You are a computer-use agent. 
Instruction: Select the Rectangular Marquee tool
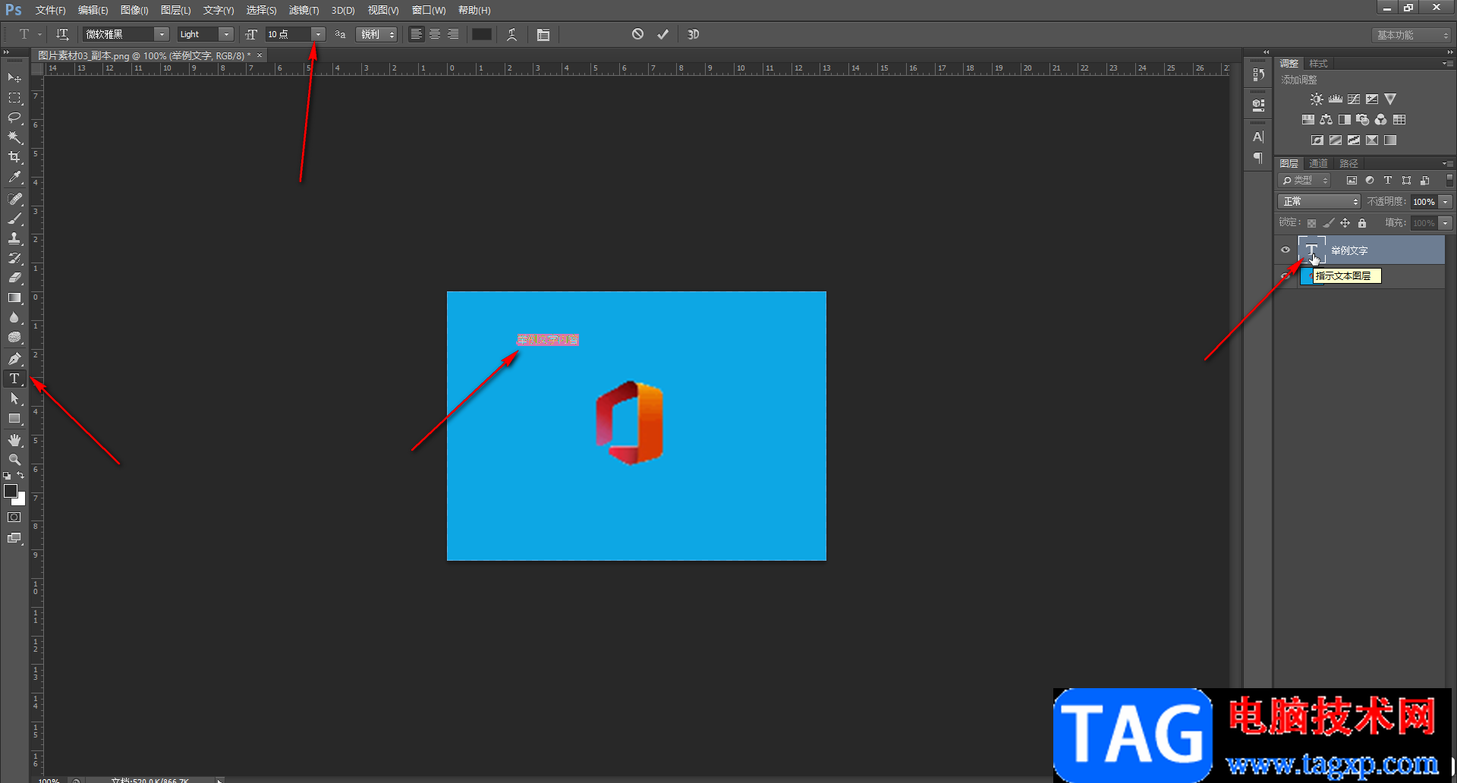click(x=14, y=98)
